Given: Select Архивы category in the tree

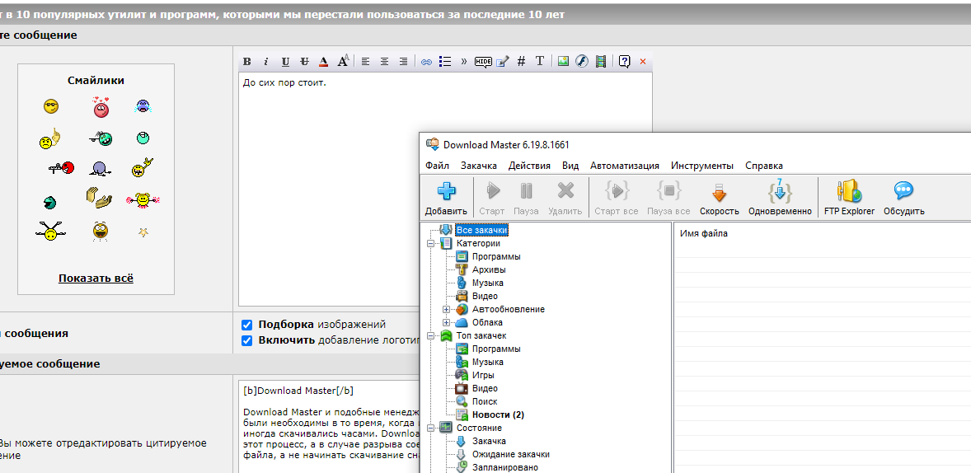Looking at the screenshot, I should point(489,270).
